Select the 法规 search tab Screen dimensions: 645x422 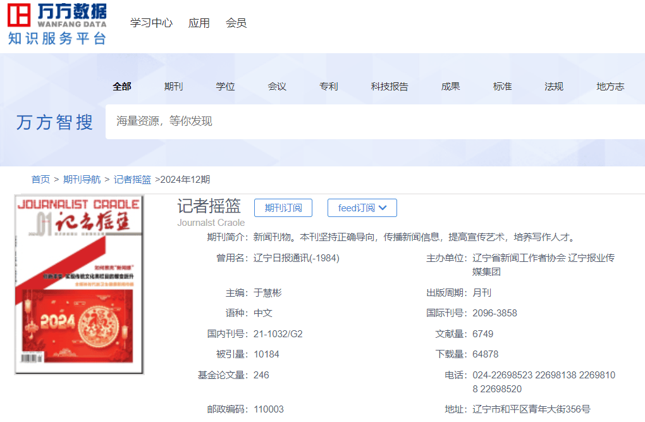[554, 87]
